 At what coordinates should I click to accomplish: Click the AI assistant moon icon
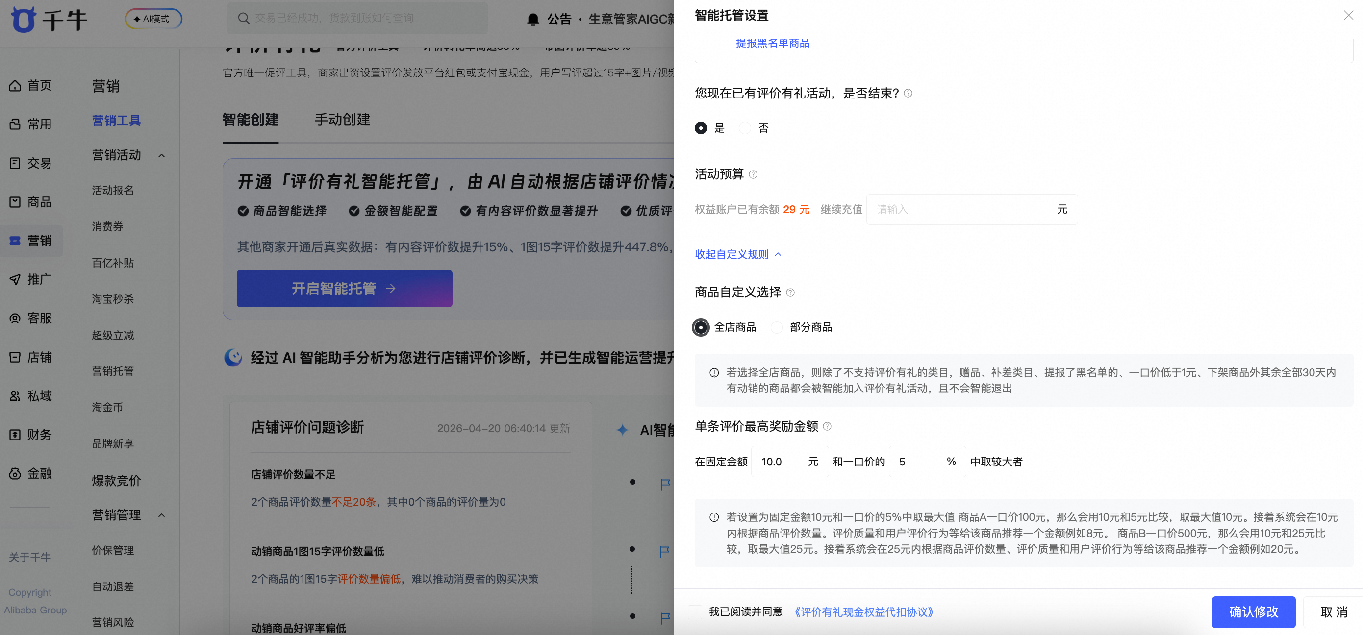pyautogui.click(x=233, y=358)
